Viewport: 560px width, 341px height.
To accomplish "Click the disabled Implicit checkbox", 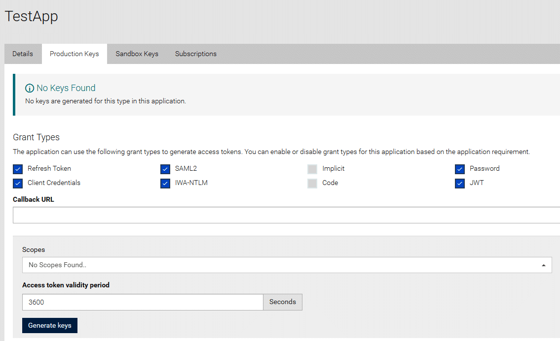I will (x=312, y=169).
